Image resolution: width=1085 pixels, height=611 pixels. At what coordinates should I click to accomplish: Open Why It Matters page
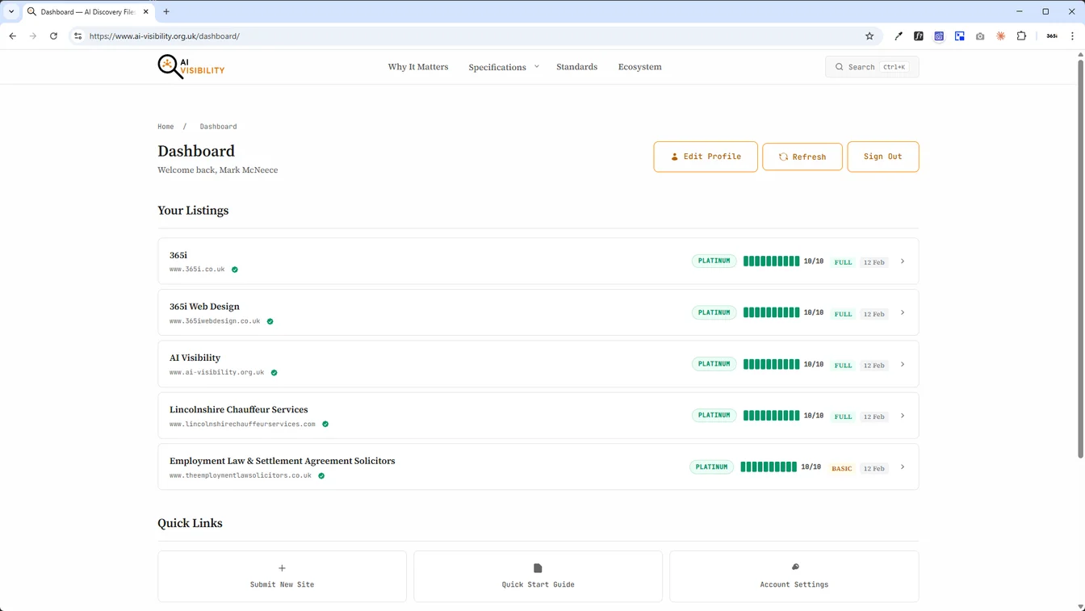tap(418, 67)
